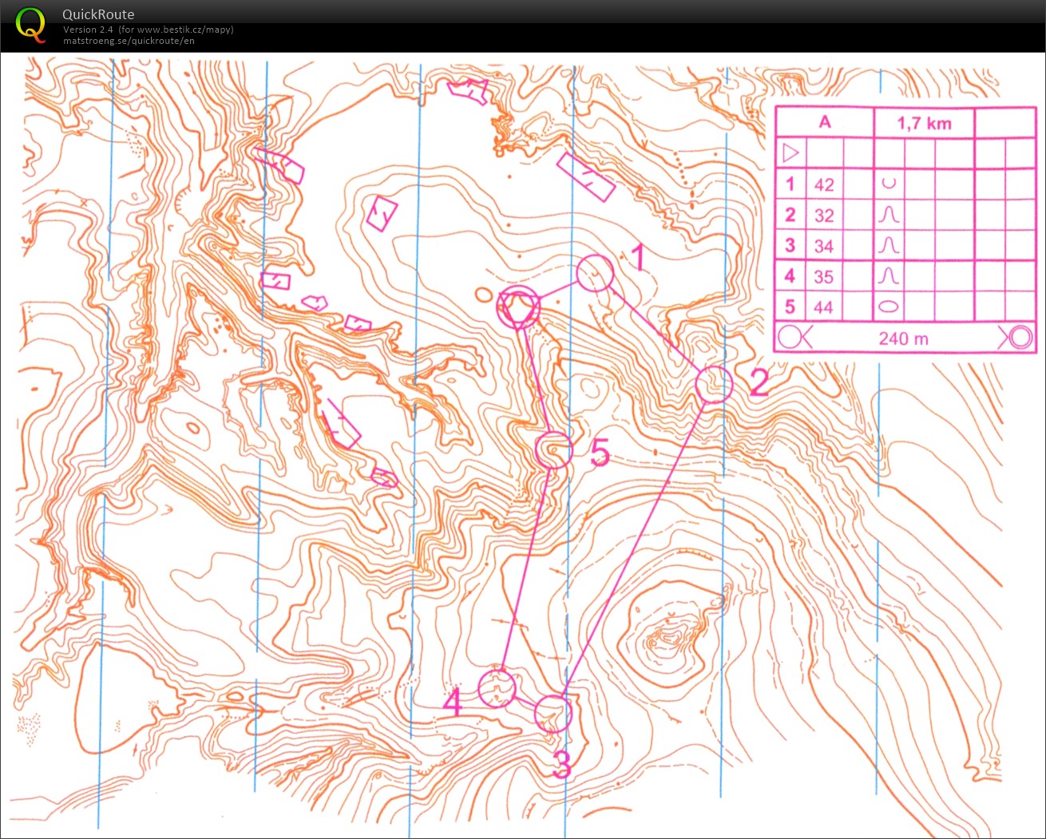Viewport: 1046px width, 839px height.
Task: Open the matstroeng.se/quickroute/en link
Action: 129,41
